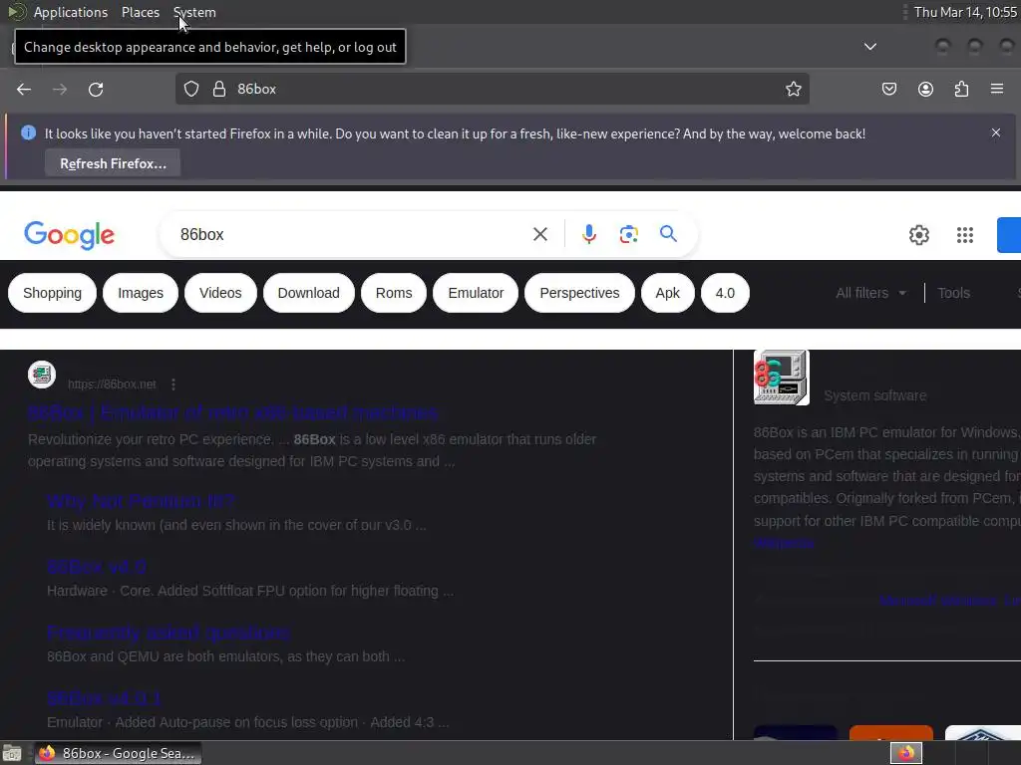This screenshot has width=1021, height=765.
Task: Switch to 86box Google Search taskbar window
Action: tap(118, 753)
